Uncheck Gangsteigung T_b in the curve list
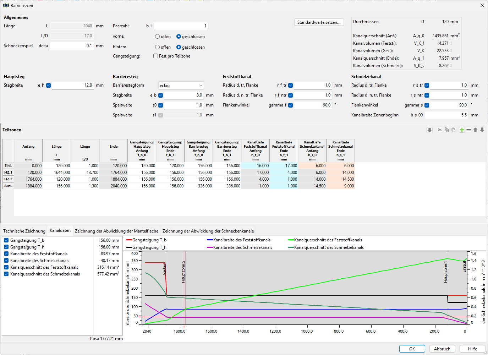This screenshot has width=488, height=355. tap(6, 240)
